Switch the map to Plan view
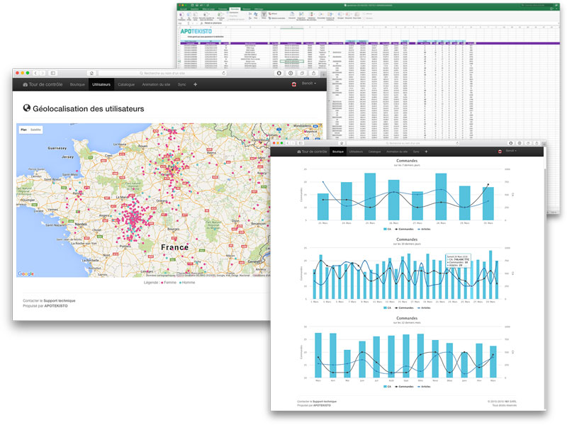The image size is (567, 425). tap(24, 130)
